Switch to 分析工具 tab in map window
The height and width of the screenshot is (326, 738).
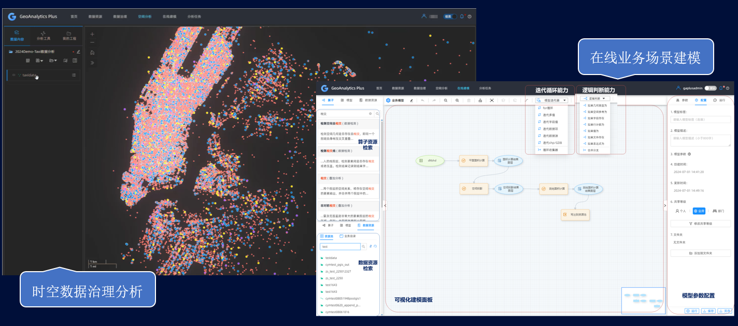coord(44,36)
